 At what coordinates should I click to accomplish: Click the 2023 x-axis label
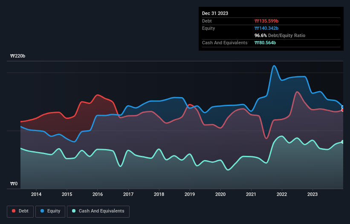click(312, 194)
